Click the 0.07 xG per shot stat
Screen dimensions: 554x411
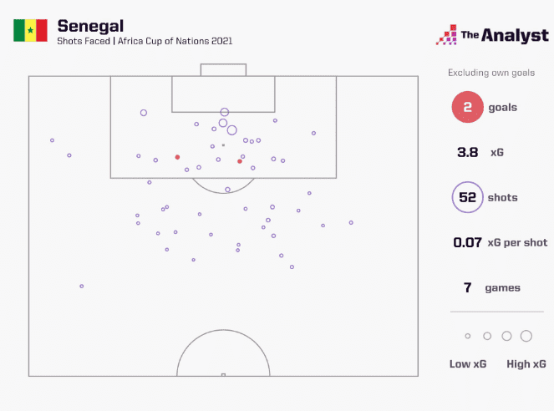500,243
